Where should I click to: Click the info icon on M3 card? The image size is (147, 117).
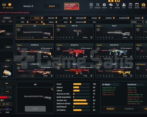click(52, 37)
